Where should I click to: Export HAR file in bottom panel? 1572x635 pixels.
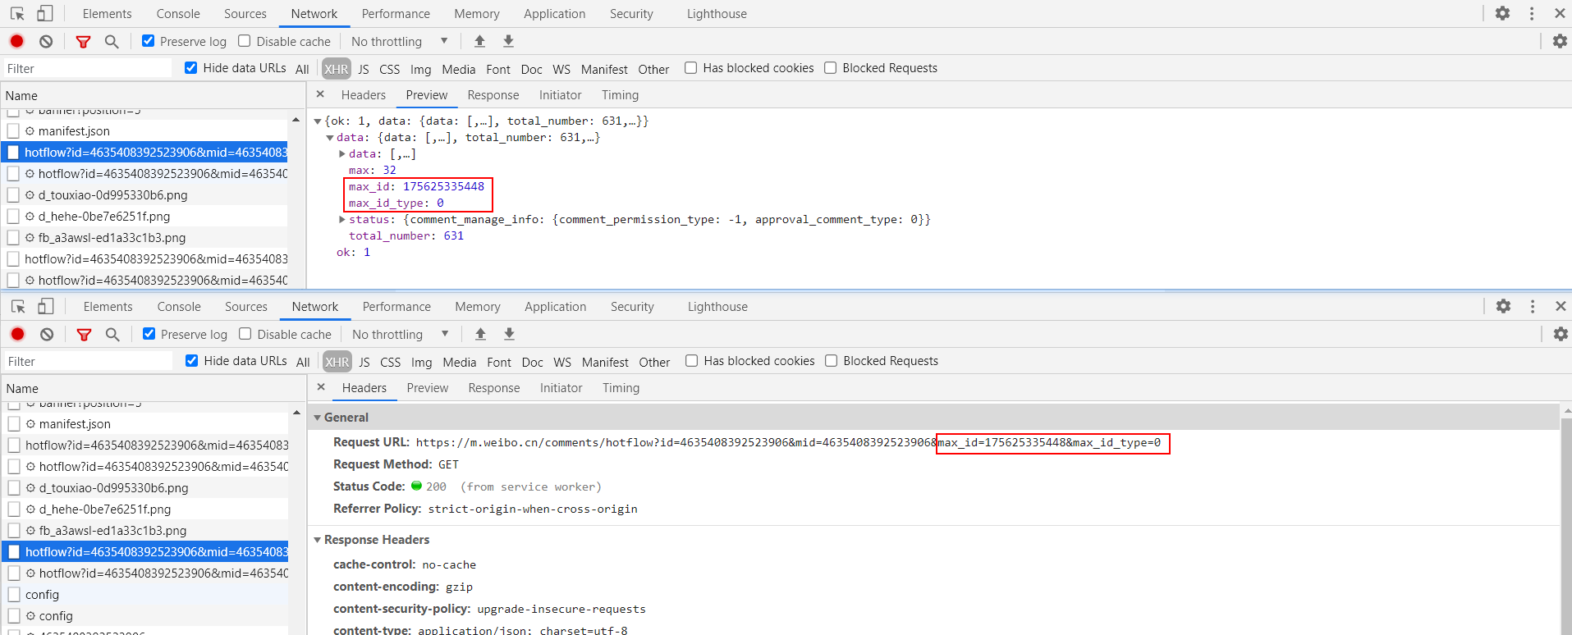click(509, 334)
